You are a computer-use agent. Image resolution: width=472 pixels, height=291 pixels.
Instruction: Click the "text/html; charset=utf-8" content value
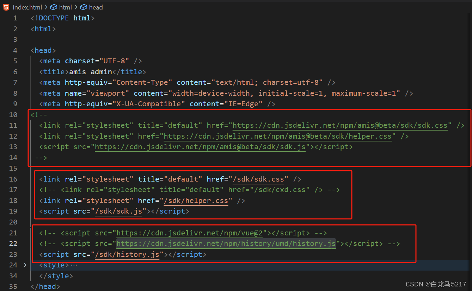tap(267, 82)
